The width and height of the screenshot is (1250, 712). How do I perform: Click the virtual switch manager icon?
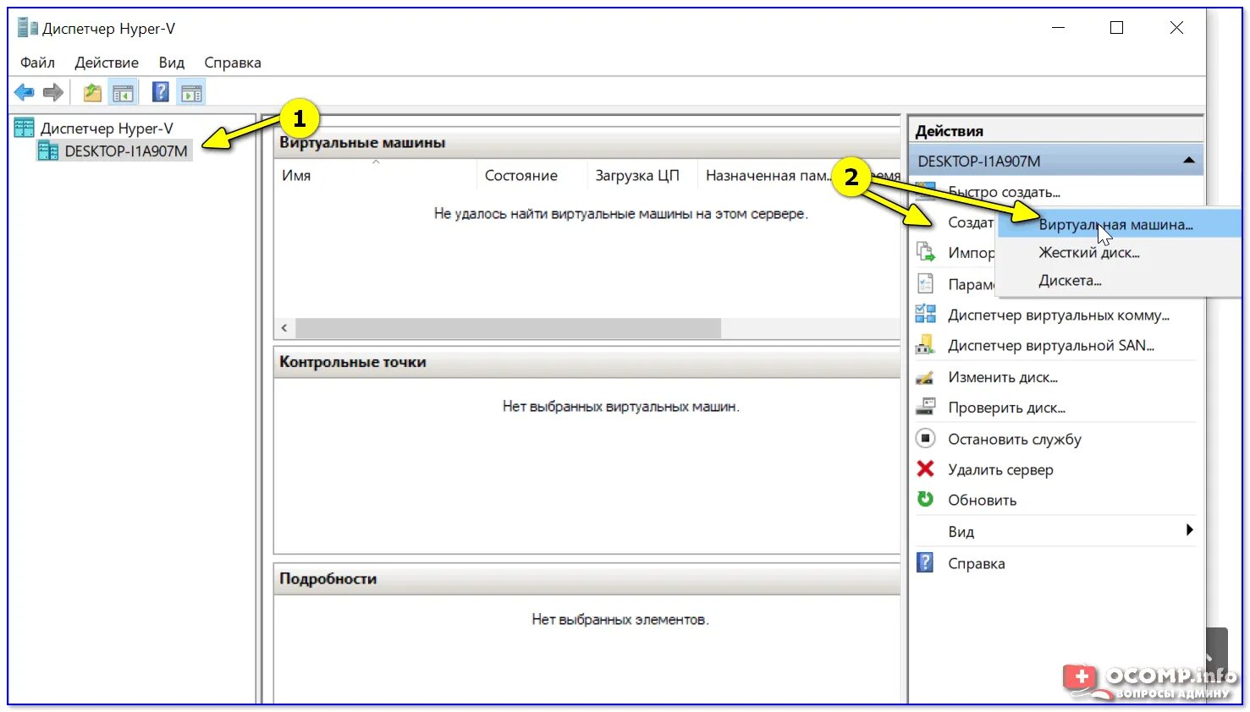[x=926, y=315]
